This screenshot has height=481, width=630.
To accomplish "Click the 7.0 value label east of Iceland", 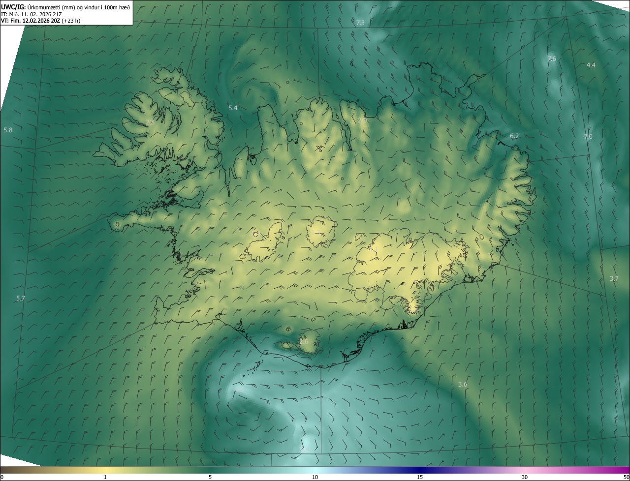I will click(x=588, y=136).
